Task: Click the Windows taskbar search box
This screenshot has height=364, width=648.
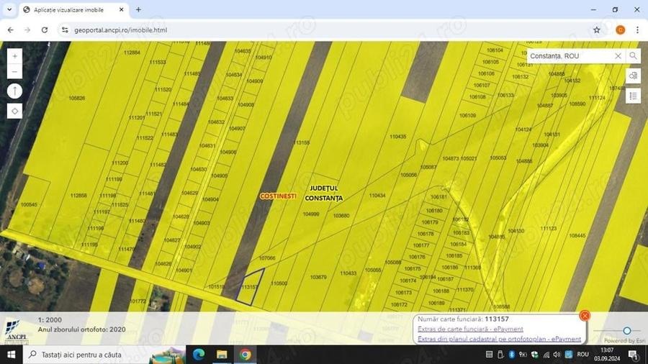Action: [x=105, y=355]
